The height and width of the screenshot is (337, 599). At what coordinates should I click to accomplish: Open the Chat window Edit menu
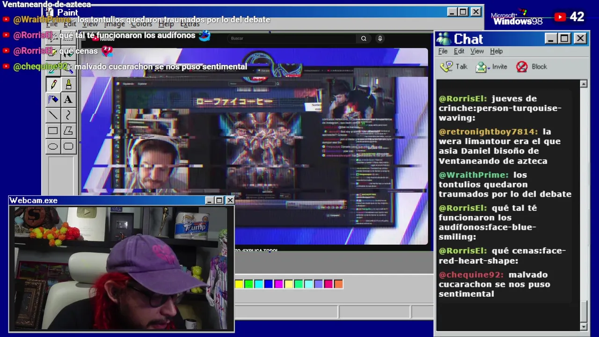coord(459,51)
